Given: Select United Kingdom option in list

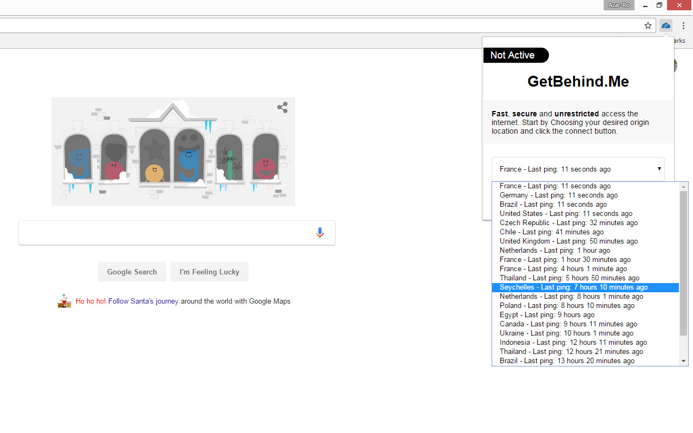Looking at the screenshot, I should tap(585, 241).
